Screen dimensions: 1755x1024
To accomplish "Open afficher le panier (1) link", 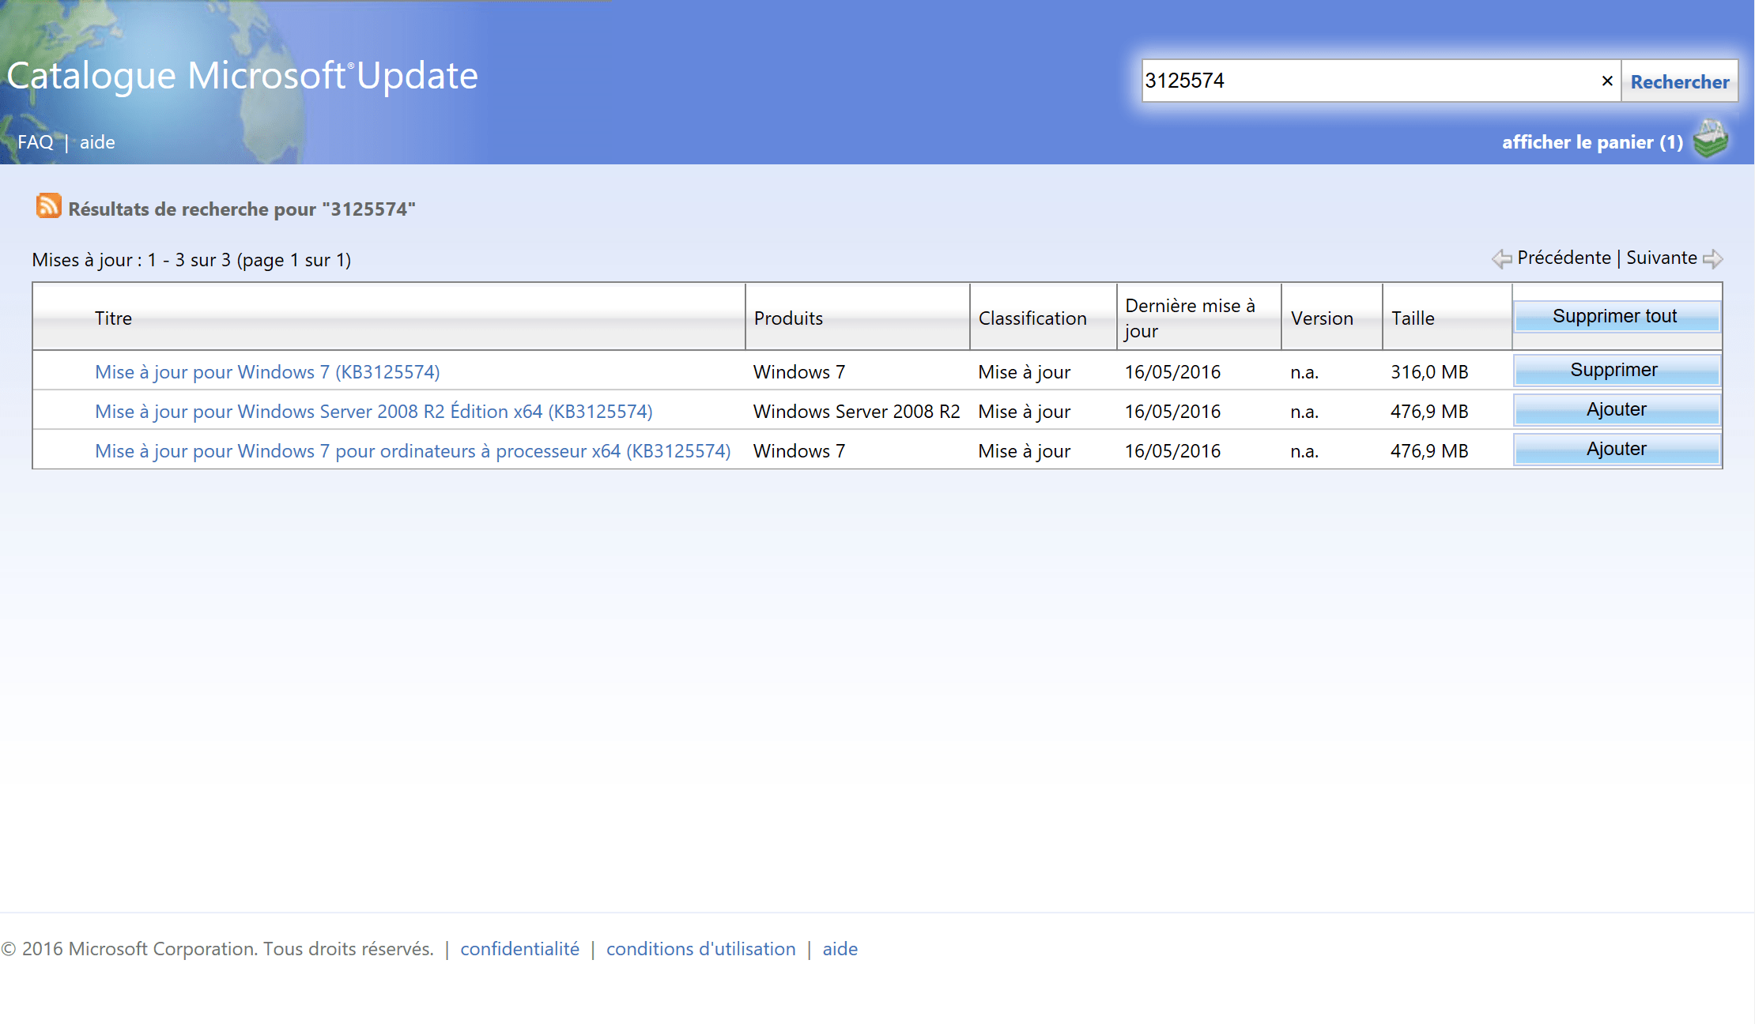I will tap(1592, 142).
